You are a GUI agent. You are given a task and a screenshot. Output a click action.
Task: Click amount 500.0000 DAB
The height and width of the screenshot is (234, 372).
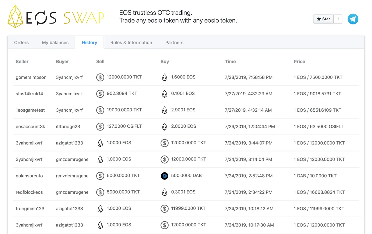coord(186,176)
